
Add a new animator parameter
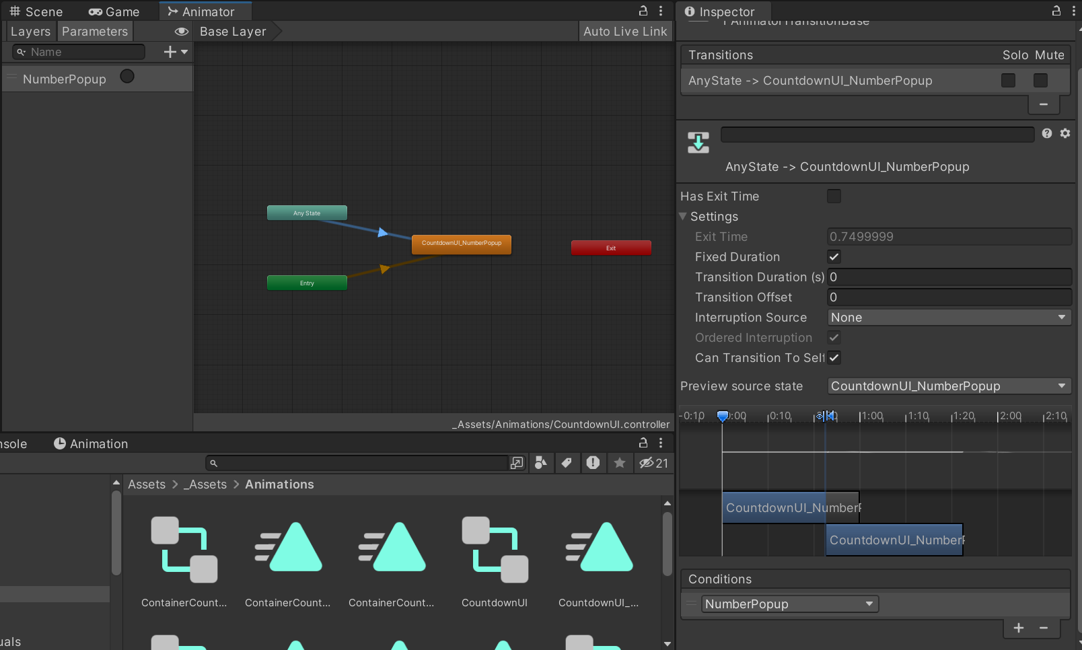176,52
